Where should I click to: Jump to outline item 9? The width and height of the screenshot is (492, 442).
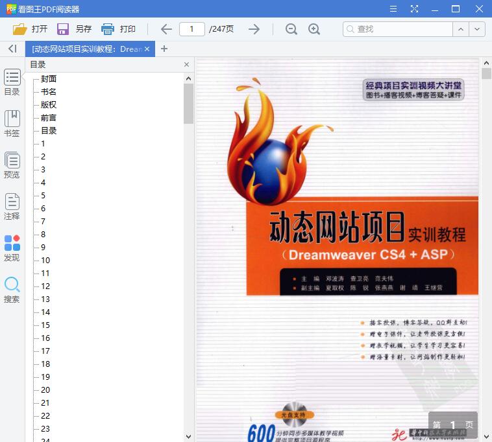43,247
